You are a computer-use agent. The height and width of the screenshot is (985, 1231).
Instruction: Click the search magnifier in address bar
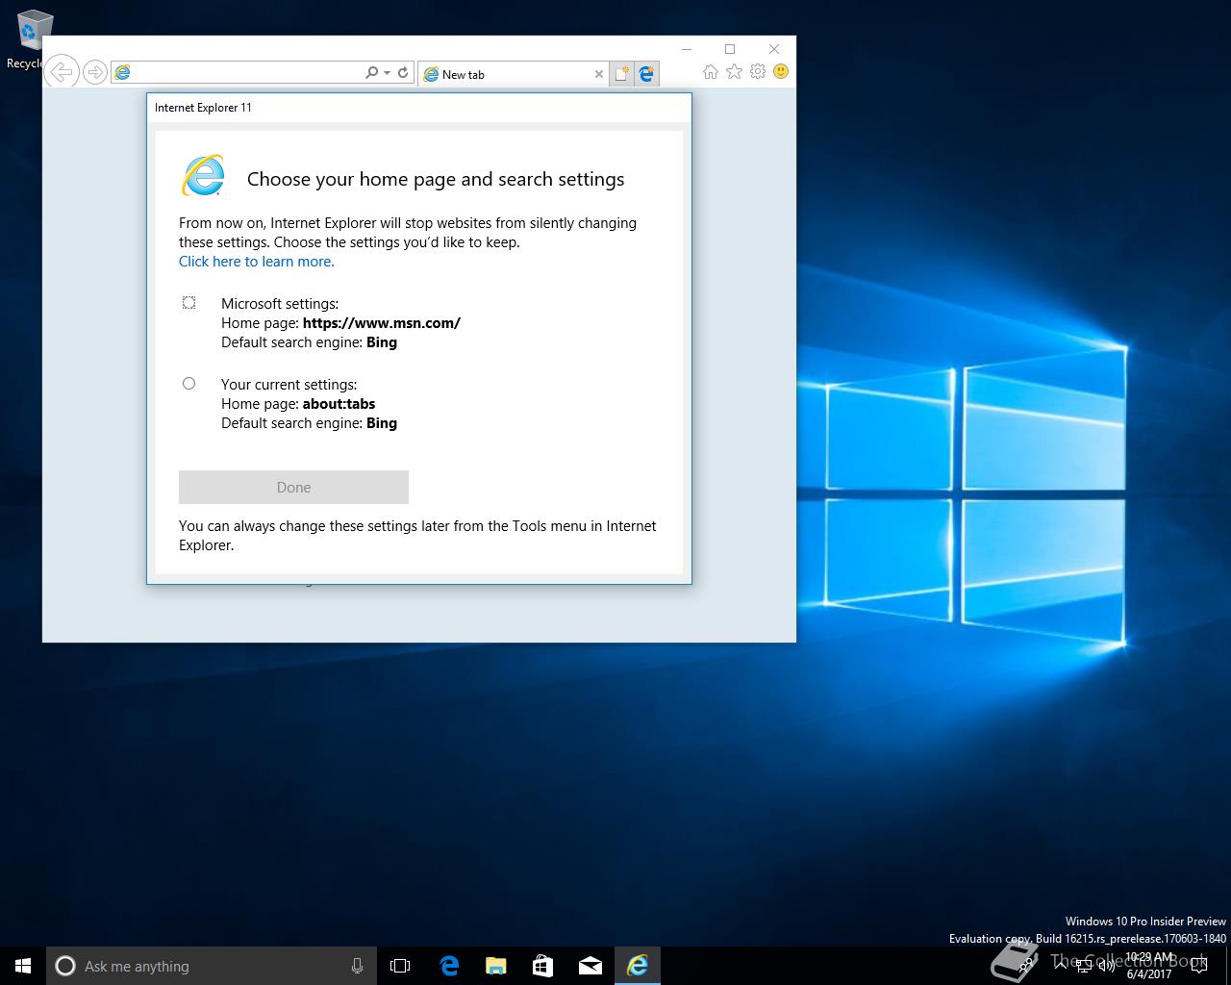[371, 72]
